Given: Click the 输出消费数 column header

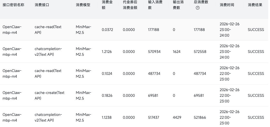Looking at the screenshot, I should pyautogui.click(x=178, y=5).
